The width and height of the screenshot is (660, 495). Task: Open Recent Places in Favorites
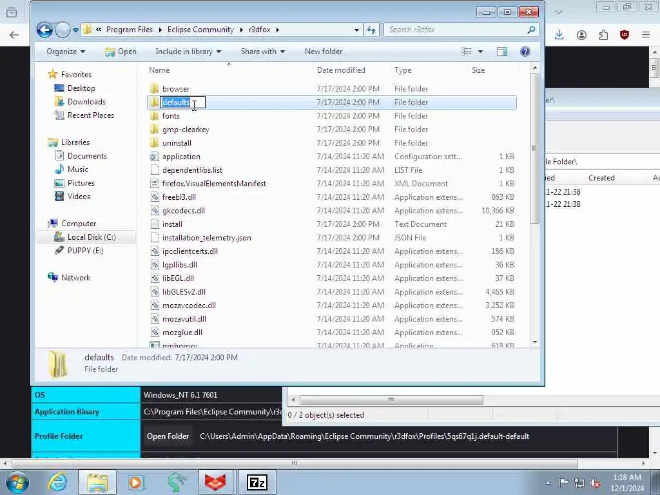coord(90,115)
